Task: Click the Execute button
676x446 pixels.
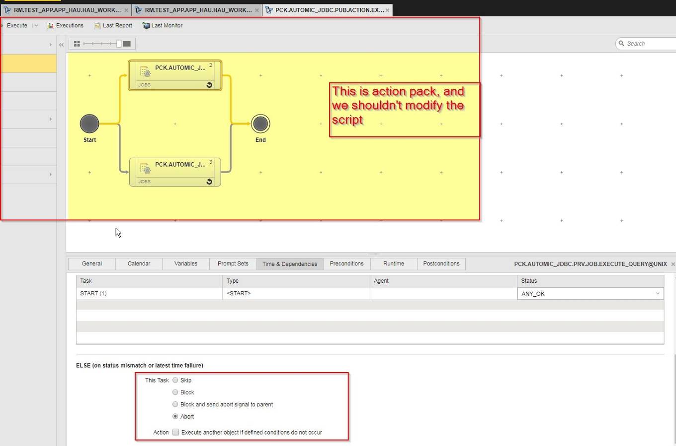Action: [16, 25]
